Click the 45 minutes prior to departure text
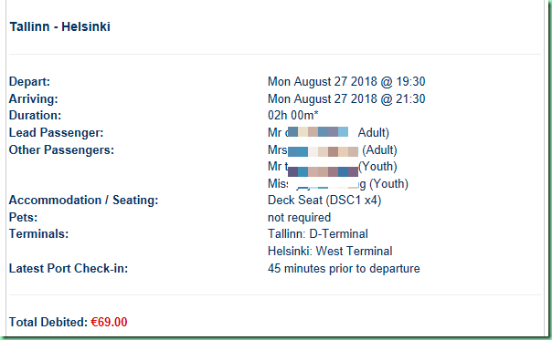The height and width of the screenshot is (340, 552). 344,269
